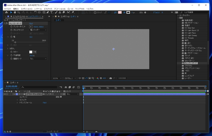Open the エフェクト(T) menu
This screenshot has width=212, height=136.
[48, 9]
